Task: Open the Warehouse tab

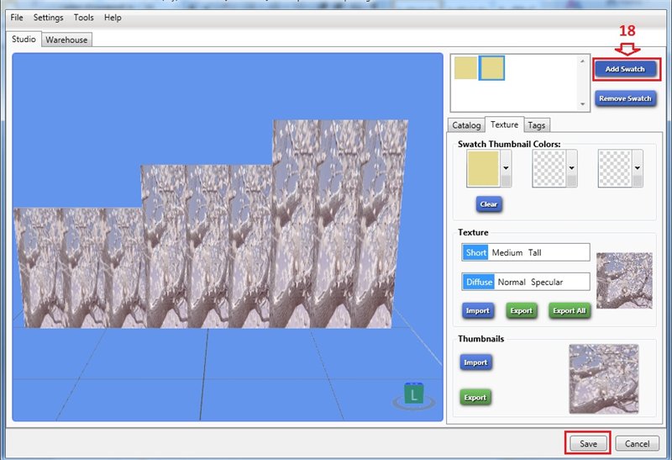Action: click(66, 40)
